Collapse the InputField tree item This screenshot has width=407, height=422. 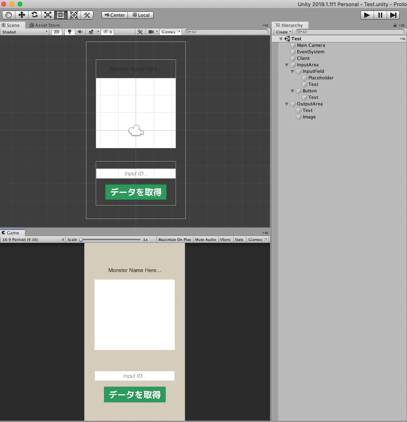tap(293, 71)
